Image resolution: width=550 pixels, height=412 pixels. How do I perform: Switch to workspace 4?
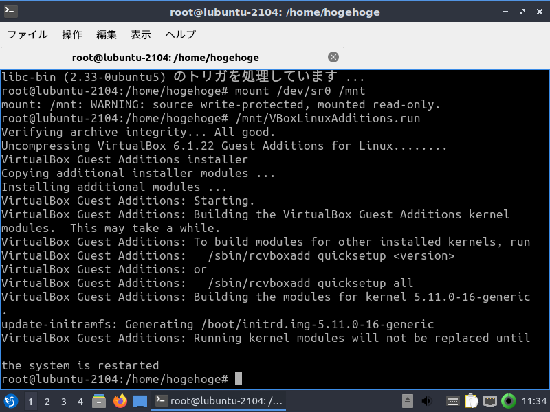click(x=80, y=402)
